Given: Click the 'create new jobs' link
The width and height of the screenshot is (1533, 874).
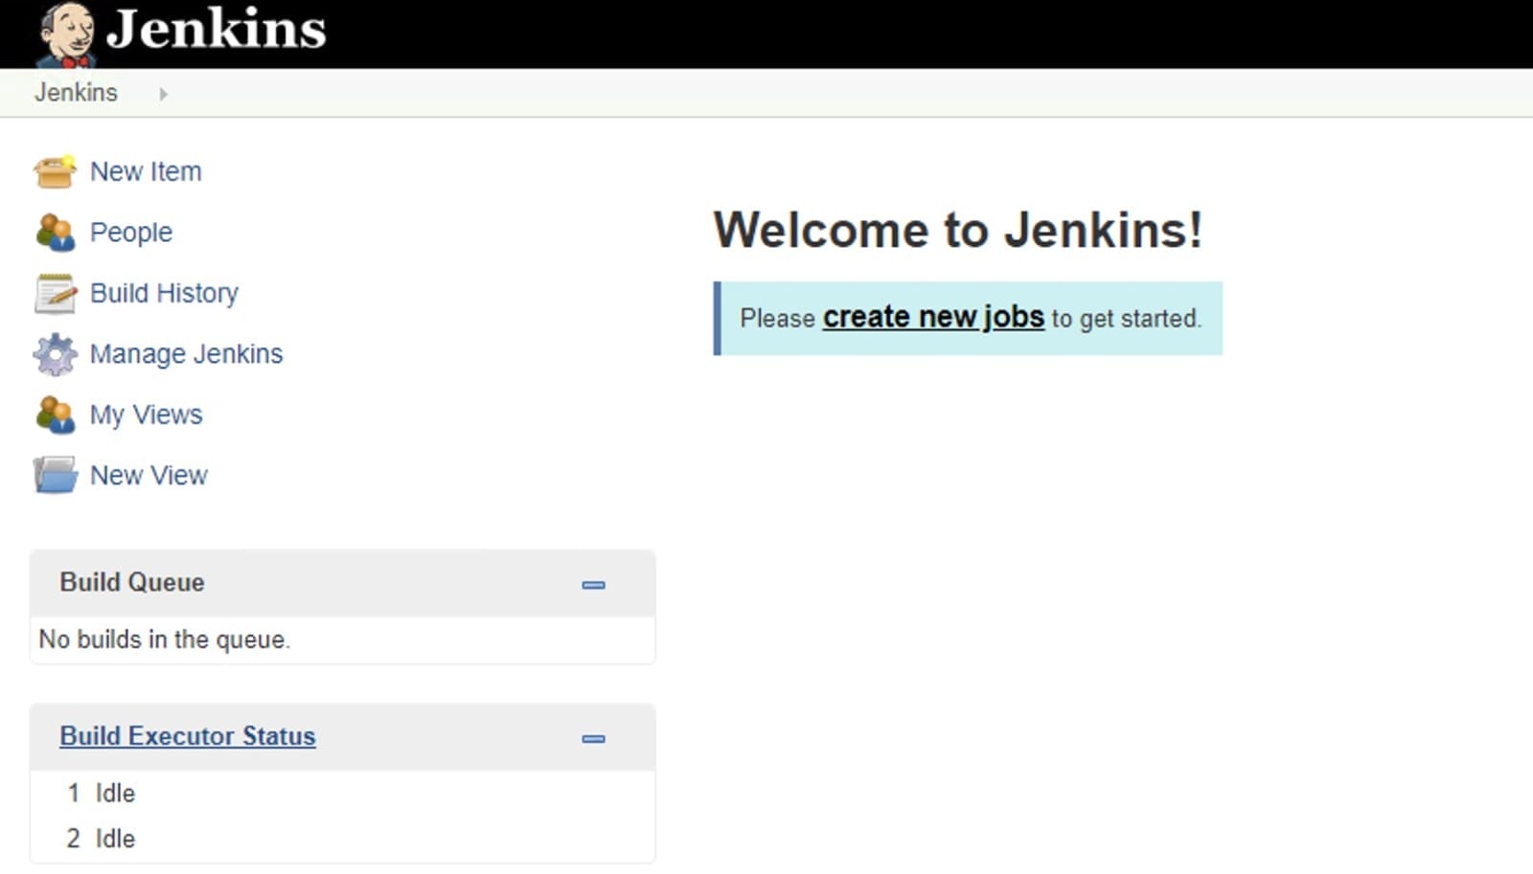Looking at the screenshot, I should (932, 317).
